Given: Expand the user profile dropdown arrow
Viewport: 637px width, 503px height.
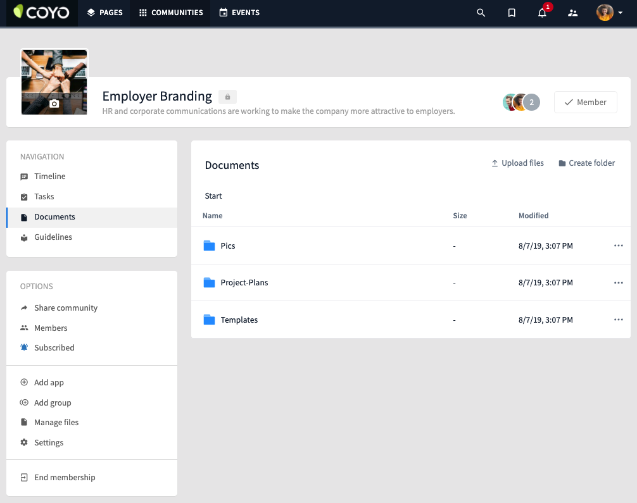Looking at the screenshot, I should click(x=621, y=13).
